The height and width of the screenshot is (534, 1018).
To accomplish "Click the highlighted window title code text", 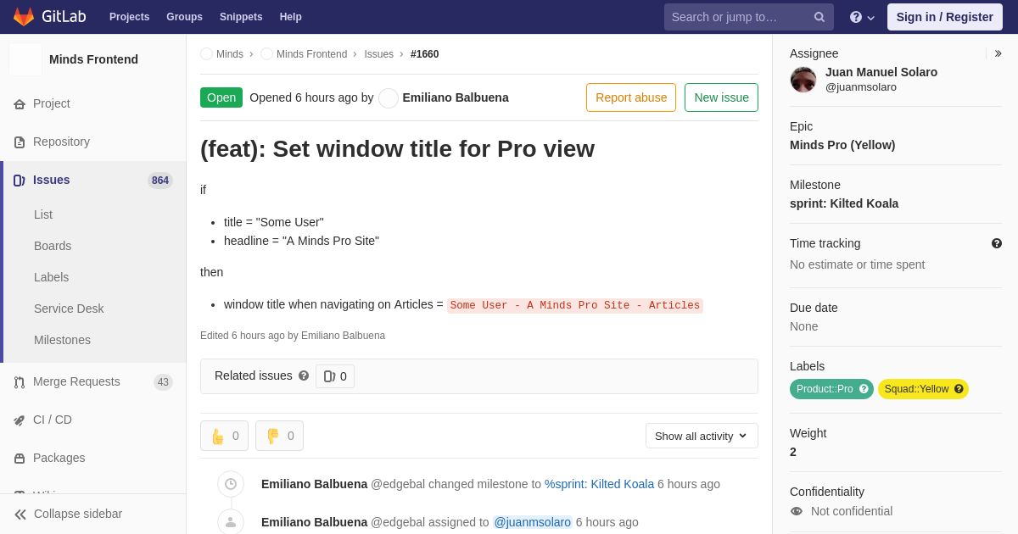I will [575, 305].
